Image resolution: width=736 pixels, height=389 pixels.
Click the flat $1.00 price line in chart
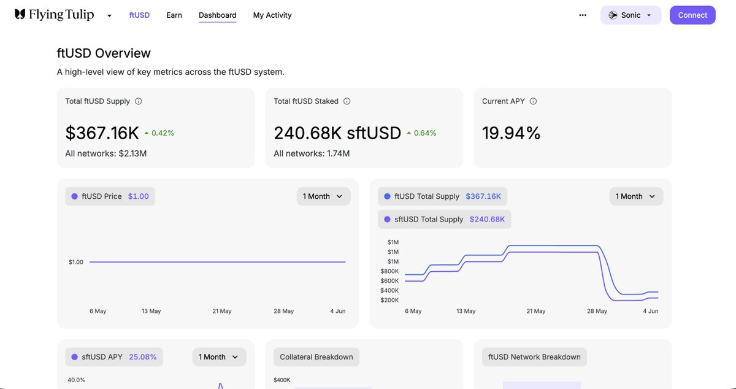pyautogui.click(x=217, y=262)
